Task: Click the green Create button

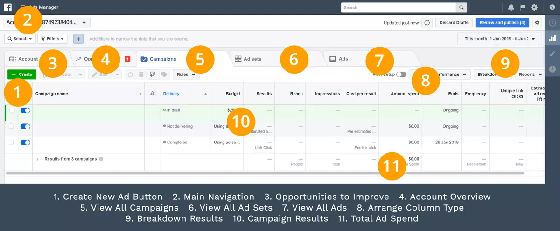Action: pyautogui.click(x=21, y=75)
